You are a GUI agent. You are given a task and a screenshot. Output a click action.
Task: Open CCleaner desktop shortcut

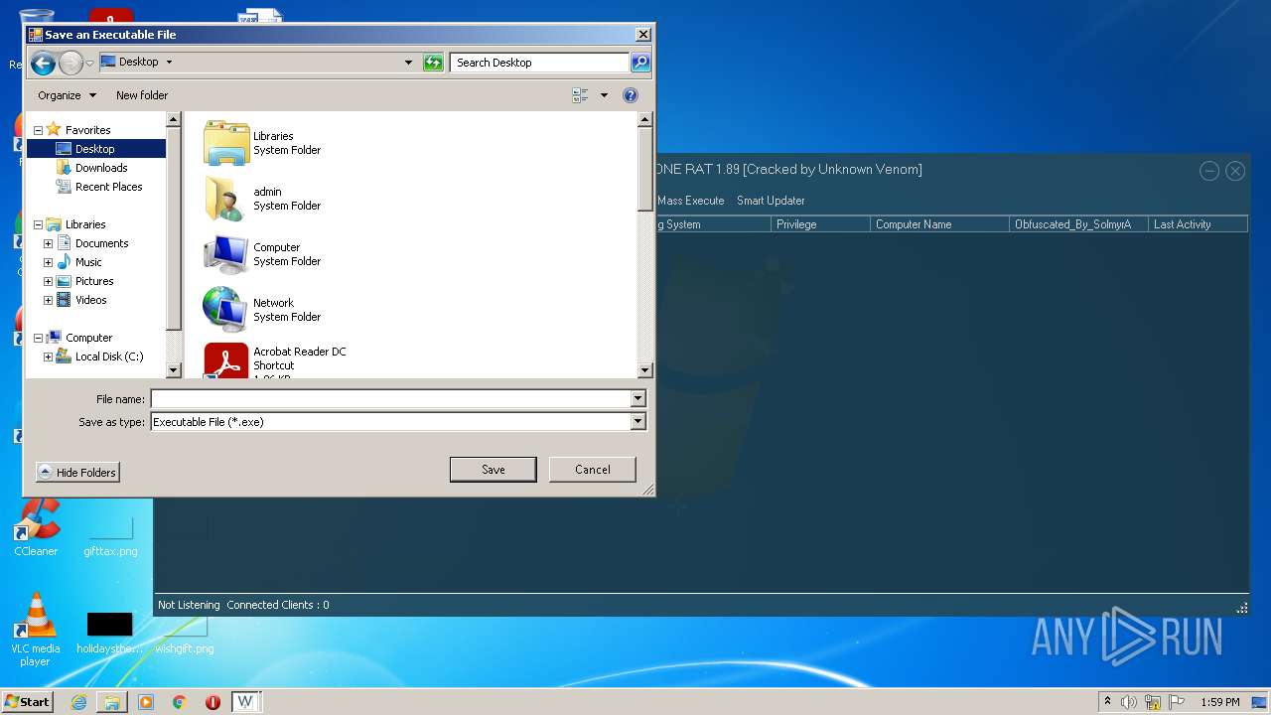pyautogui.click(x=36, y=524)
